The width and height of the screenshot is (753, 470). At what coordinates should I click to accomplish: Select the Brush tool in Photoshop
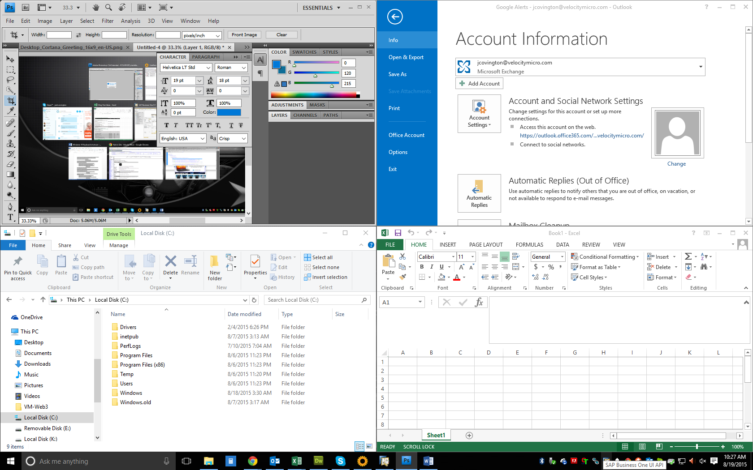pyautogui.click(x=10, y=133)
